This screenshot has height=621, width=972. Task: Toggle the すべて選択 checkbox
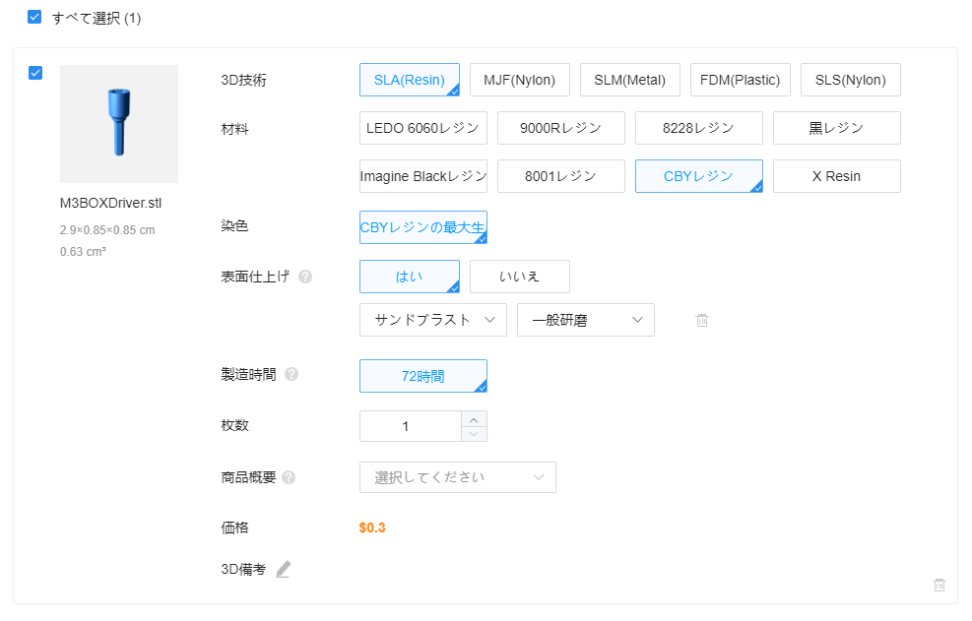point(34,18)
